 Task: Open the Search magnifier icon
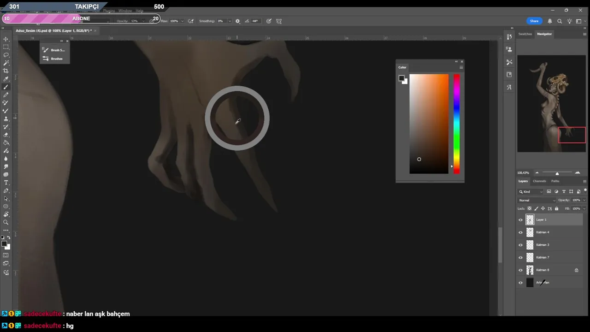560,21
